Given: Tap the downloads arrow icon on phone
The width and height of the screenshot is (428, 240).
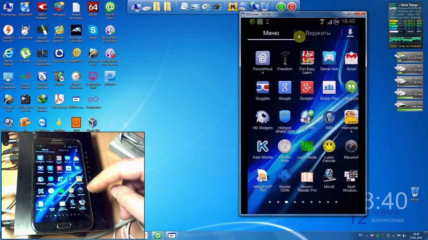Looking at the screenshot, I should point(350,33).
